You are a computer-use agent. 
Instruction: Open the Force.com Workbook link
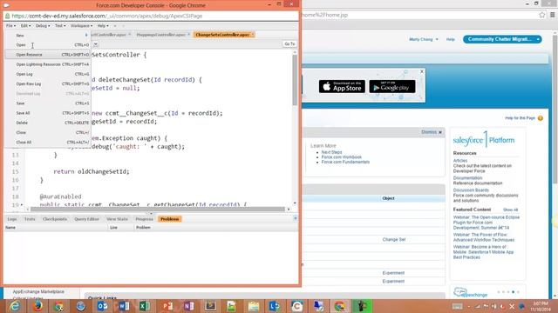342,157
